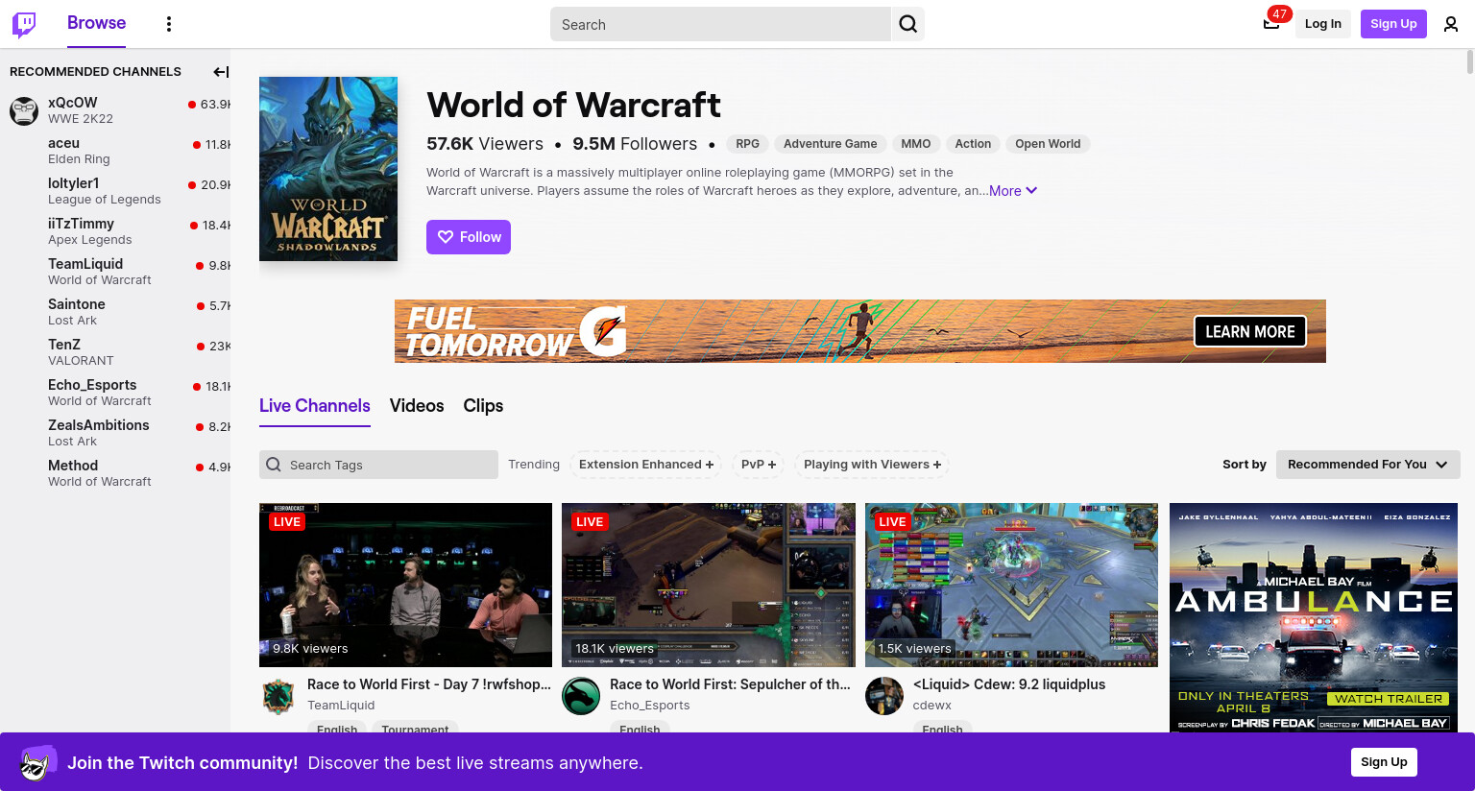Click the Ambulance movie ad
Viewport: 1475px width, 791px height.
tap(1314, 617)
